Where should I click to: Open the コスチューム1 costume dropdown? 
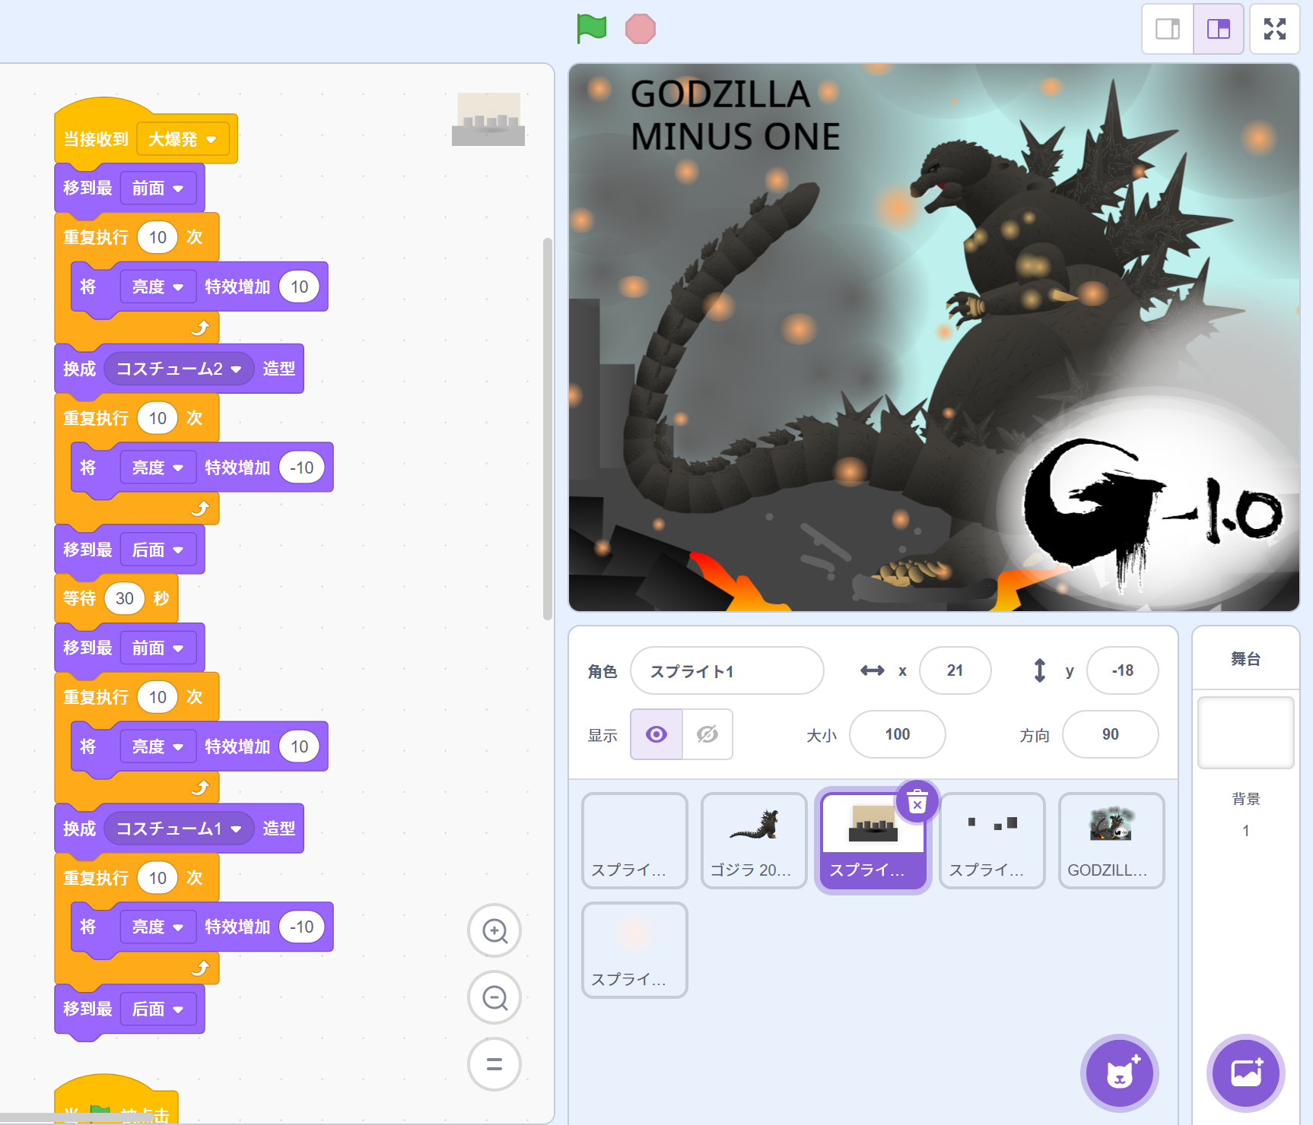pyautogui.click(x=236, y=829)
